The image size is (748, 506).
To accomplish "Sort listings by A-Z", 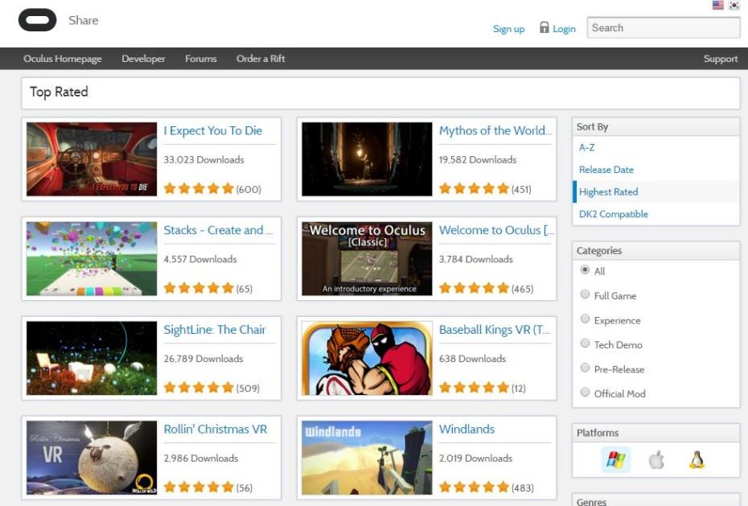I will point(587,148).
